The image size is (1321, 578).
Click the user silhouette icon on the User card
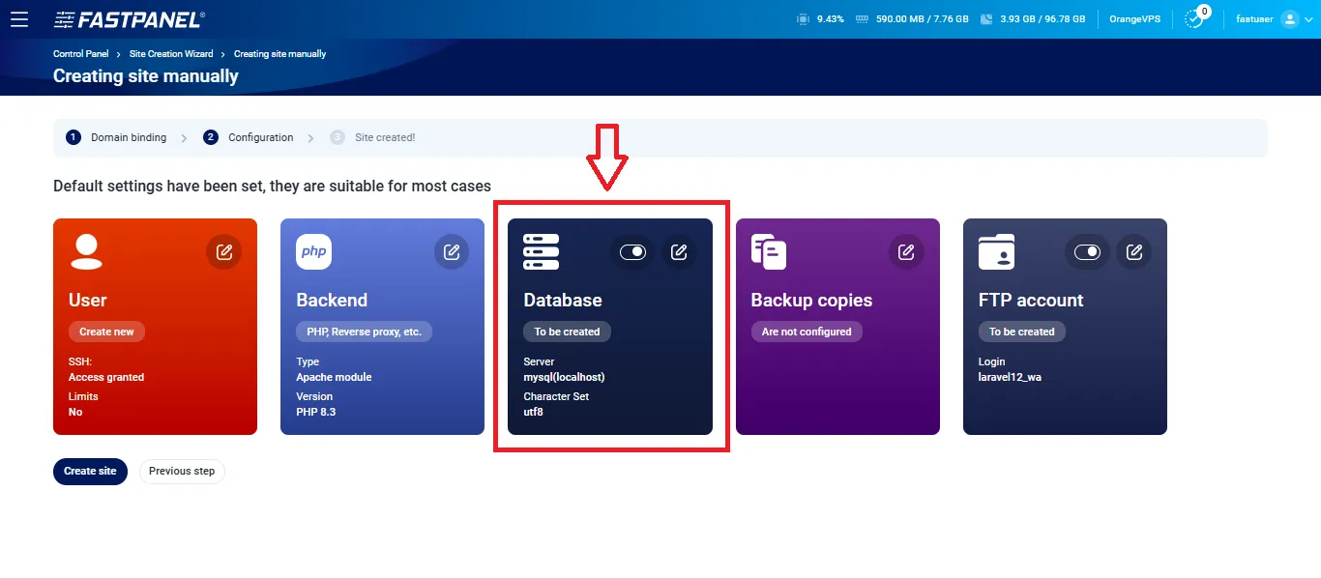(85, 251)
